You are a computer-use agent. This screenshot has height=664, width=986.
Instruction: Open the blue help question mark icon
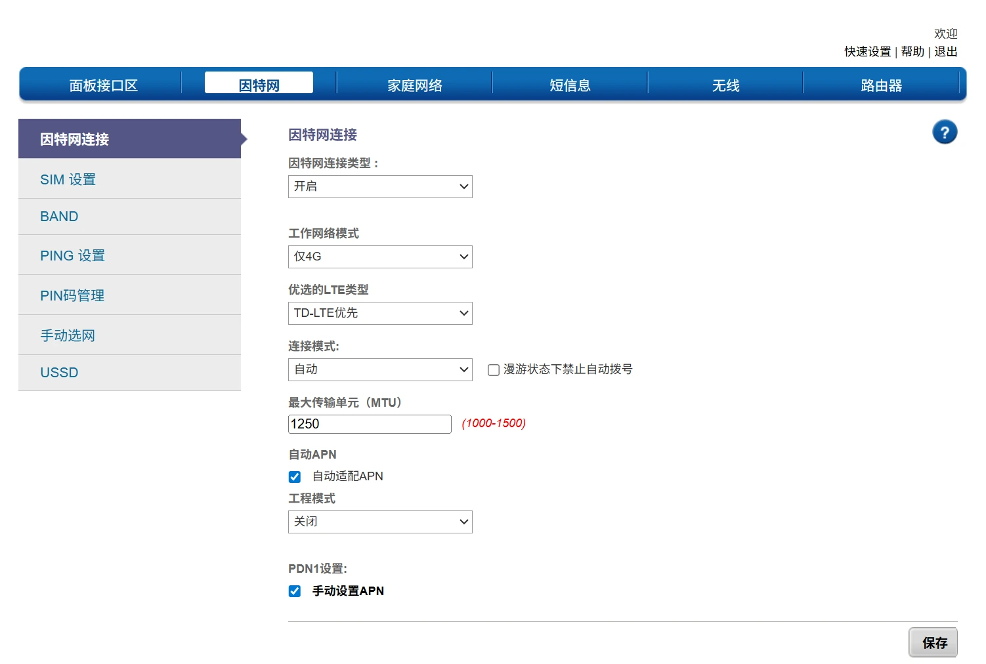tap(945, 133)
